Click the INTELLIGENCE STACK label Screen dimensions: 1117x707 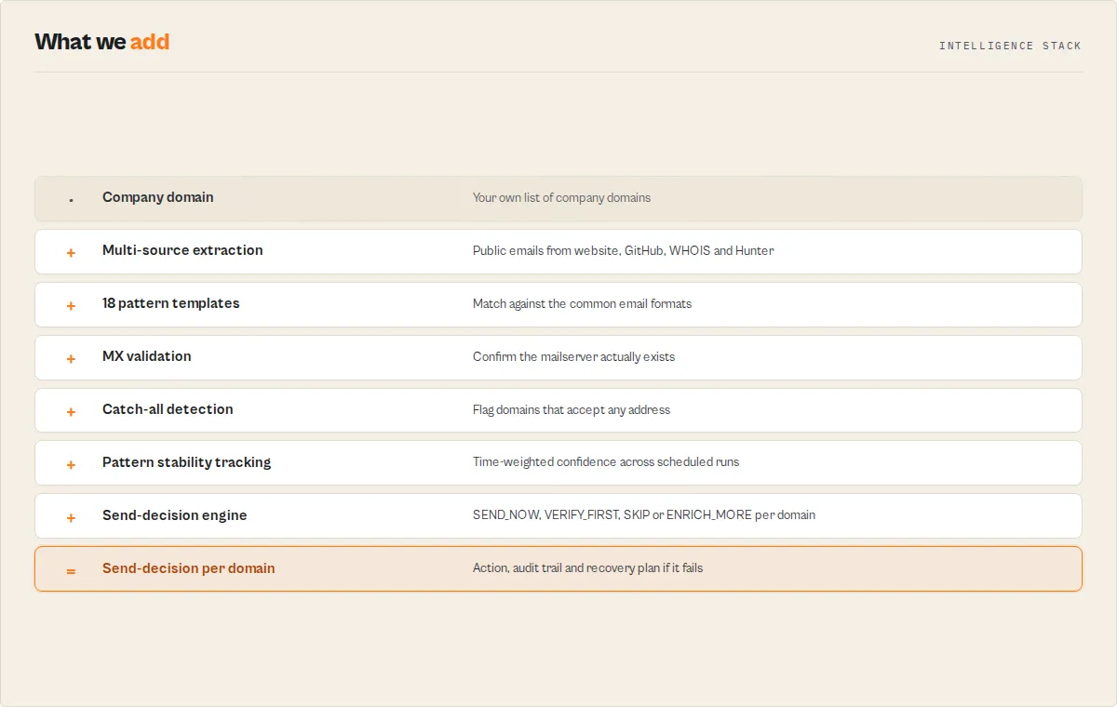(1010, 46)
